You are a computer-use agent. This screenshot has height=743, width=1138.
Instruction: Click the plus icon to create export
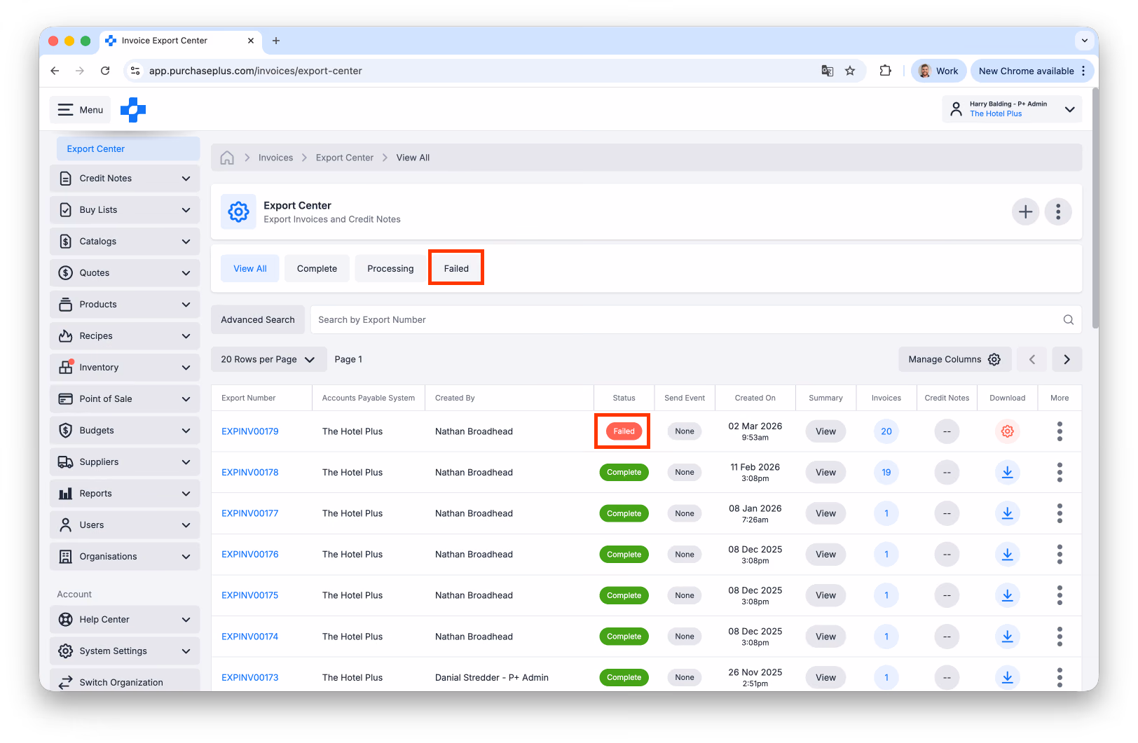(x=1025, y=211)
